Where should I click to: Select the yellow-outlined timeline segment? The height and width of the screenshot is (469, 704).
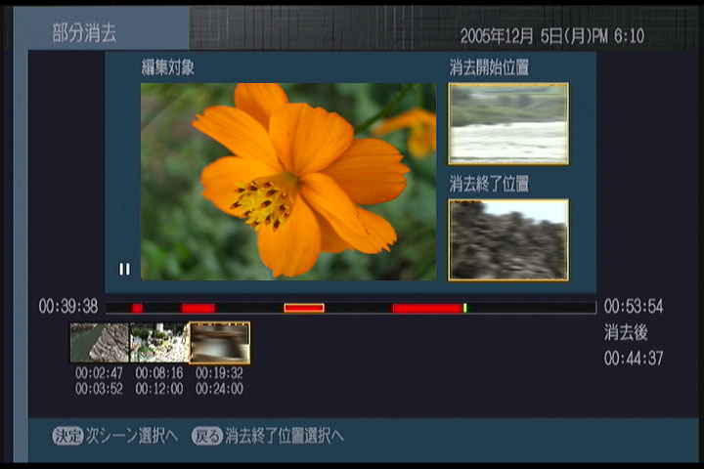coord(303,308)
